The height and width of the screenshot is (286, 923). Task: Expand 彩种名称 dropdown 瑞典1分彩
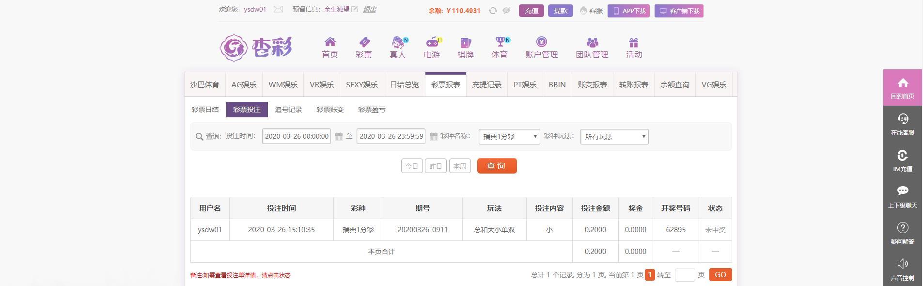pyautogui.click(x=509, y=137)
